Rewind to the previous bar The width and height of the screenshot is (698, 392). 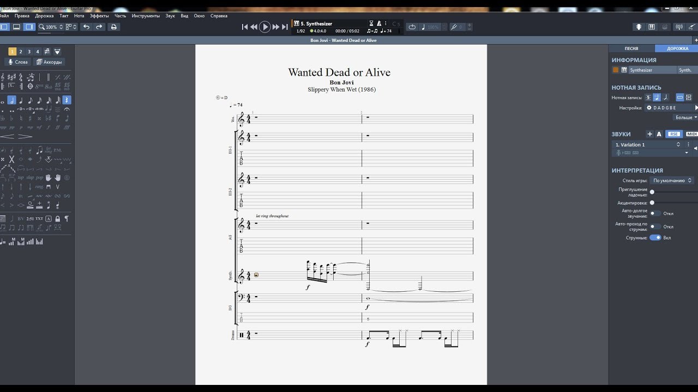coord(254,27)
